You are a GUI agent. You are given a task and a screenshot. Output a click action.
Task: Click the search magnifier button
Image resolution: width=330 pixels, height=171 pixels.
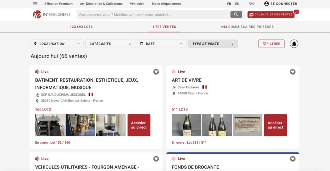pyautogui.click(x=236, y=14)
